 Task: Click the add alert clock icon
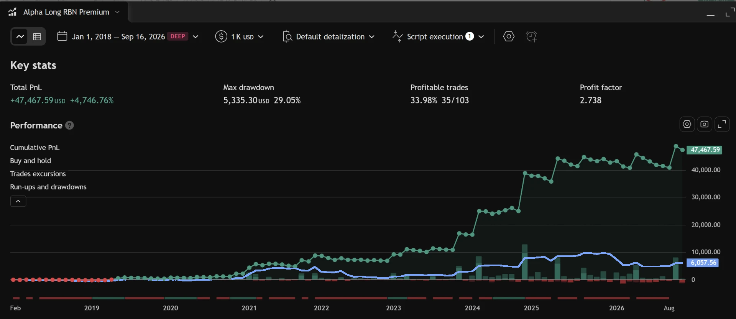[x=531, y=36]
